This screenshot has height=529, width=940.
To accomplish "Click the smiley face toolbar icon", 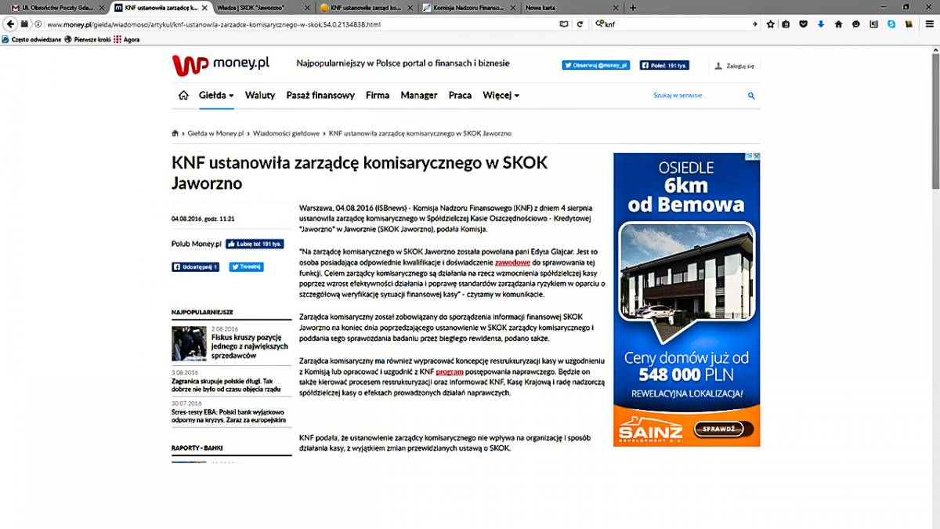I will point(856,24).
